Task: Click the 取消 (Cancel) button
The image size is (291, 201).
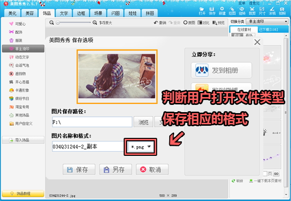Action: [151, 169]
